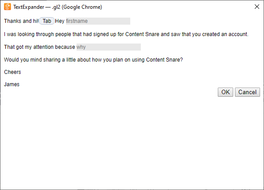Focus the why input field
This screenshot has width=264, height=190.
(109, 47)
